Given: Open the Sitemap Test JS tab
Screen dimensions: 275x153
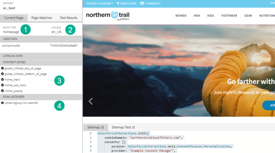Looking at the screenshot, I should click(x=123, y=127).
